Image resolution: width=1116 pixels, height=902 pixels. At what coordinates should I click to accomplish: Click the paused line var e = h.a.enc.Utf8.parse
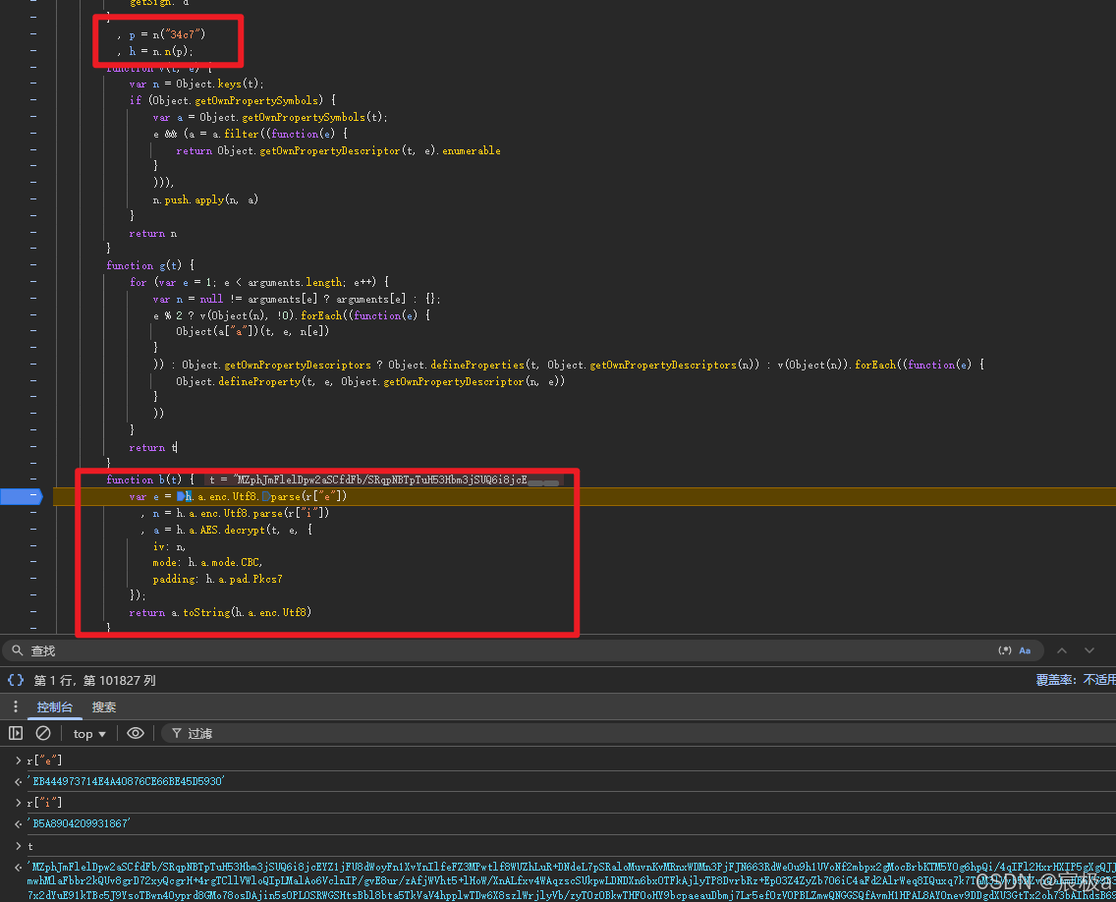click(x=238, y=496)
